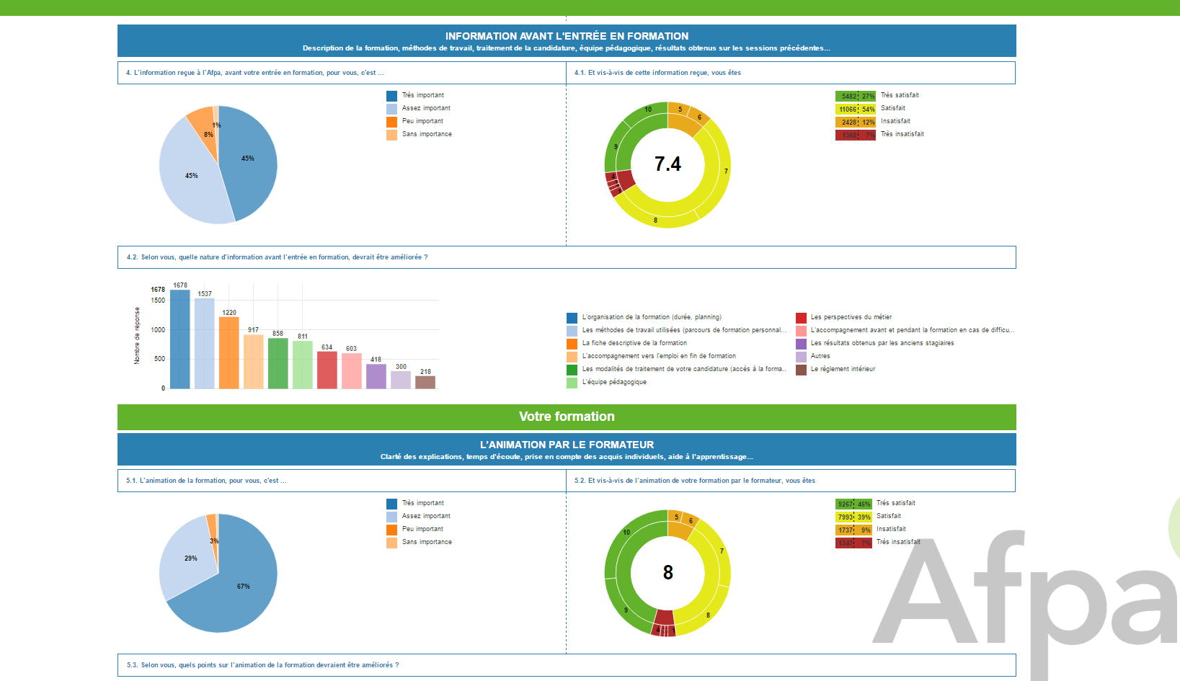Image resolution: width=1180 pixels, height=681 pixels.
Task: Click the 'Très important' legend under question 4
Action: pos(415,95)
